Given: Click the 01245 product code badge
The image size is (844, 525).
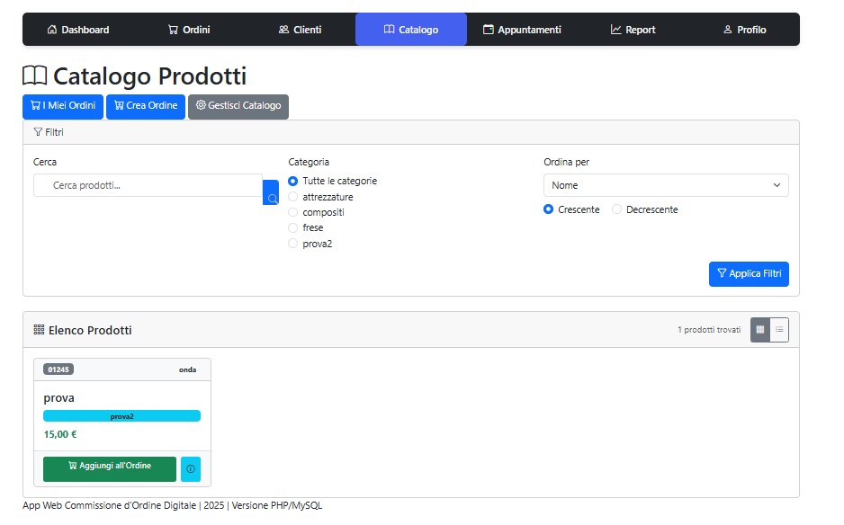Looking at the screenshot, I should pyautogui.click(x=58, y=369).
